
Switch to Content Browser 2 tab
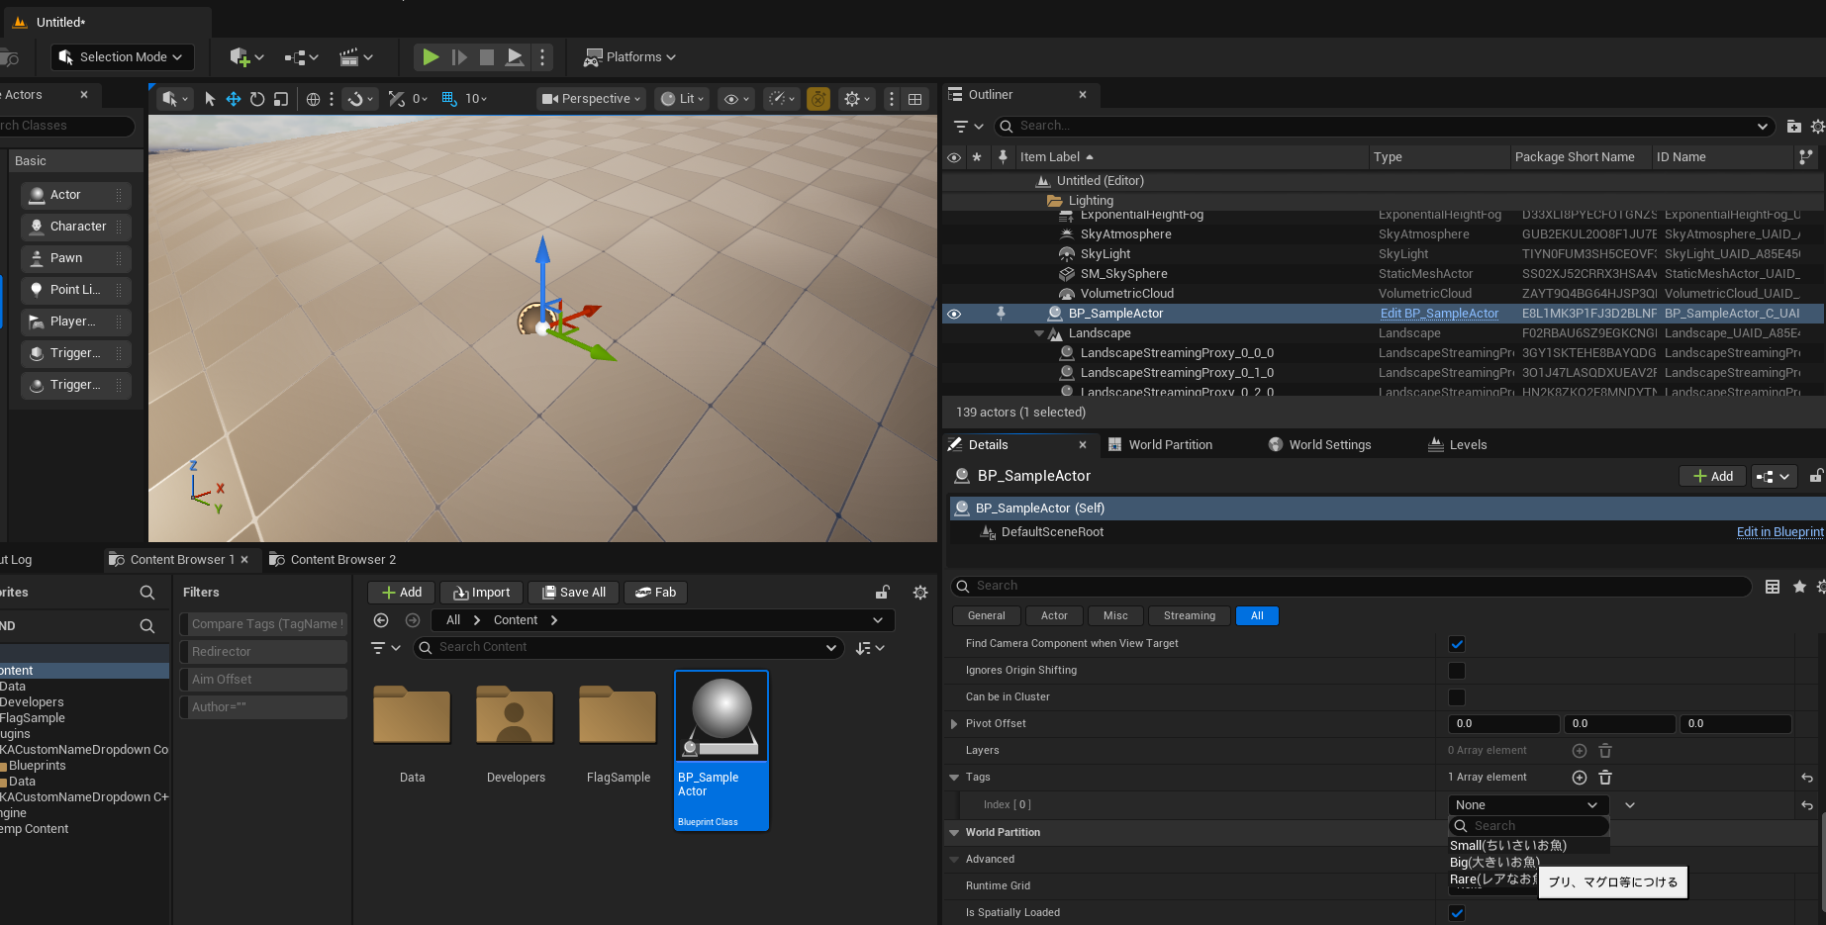341,560
